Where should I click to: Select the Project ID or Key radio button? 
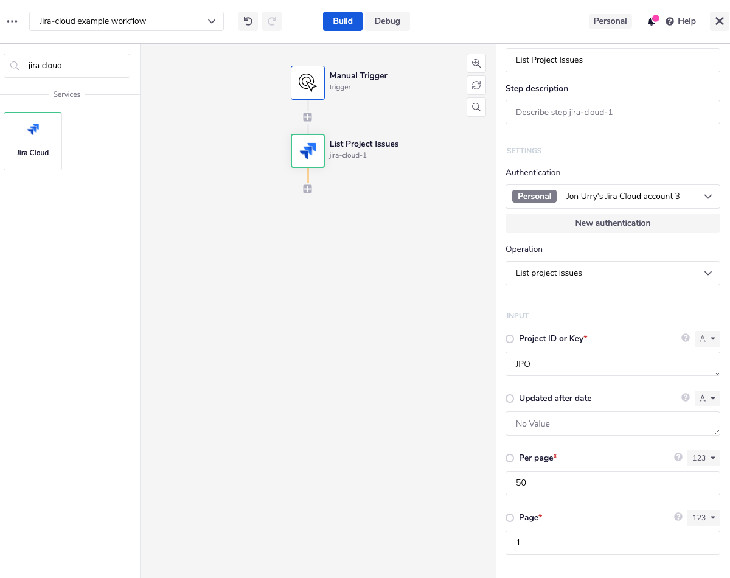point(509,338)
